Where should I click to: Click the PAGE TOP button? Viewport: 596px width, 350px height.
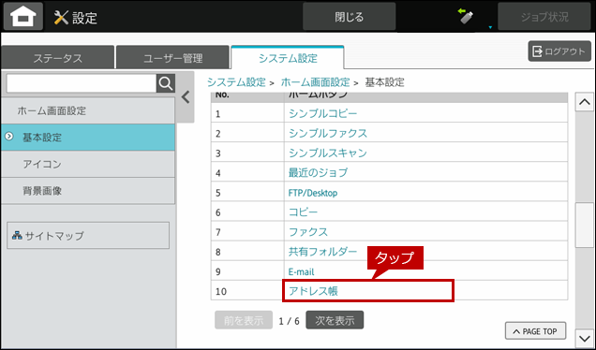click(535, 331)
